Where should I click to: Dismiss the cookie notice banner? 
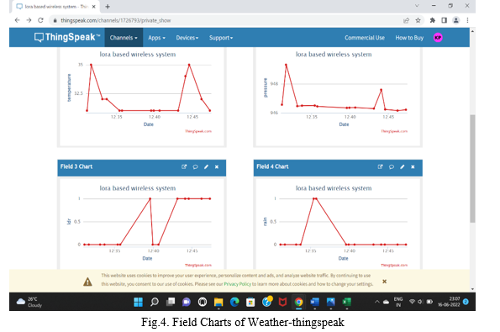[x=385, y=282]
